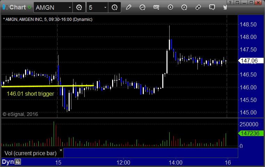This screenshot has height=167, width=265.
Task: Click the 148.50 price axis label
Action: [x=248, y=24]
